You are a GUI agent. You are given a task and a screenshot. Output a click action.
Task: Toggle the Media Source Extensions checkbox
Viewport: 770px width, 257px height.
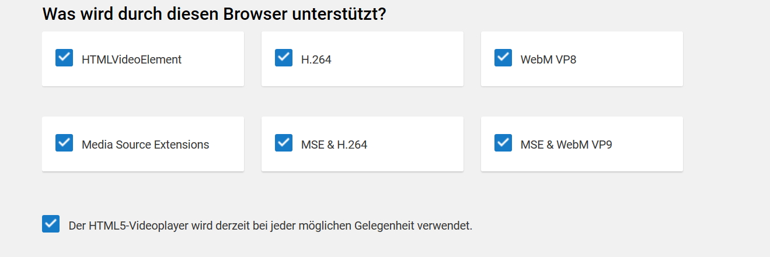point(64,143)
